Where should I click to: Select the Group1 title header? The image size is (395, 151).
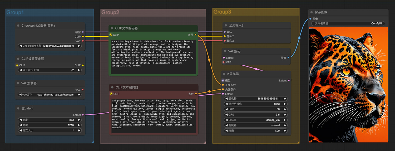pyautogui.click(x=15, y=12)
